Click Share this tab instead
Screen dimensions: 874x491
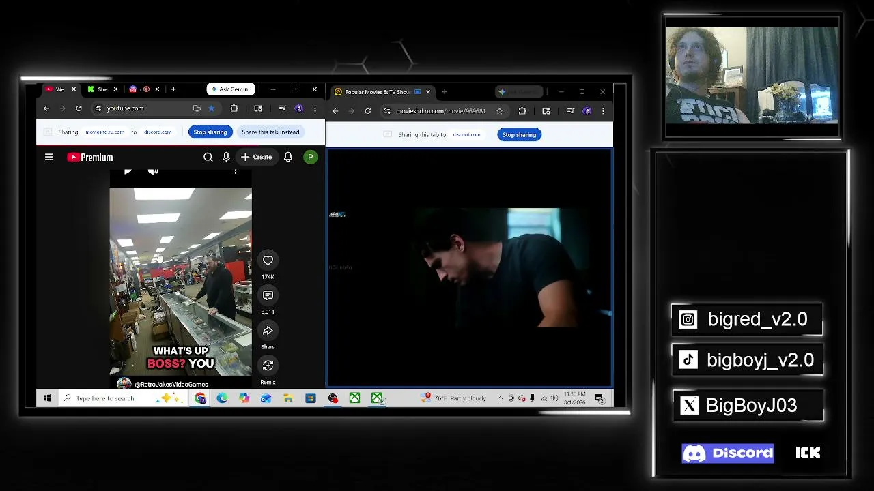pos(270,132)
